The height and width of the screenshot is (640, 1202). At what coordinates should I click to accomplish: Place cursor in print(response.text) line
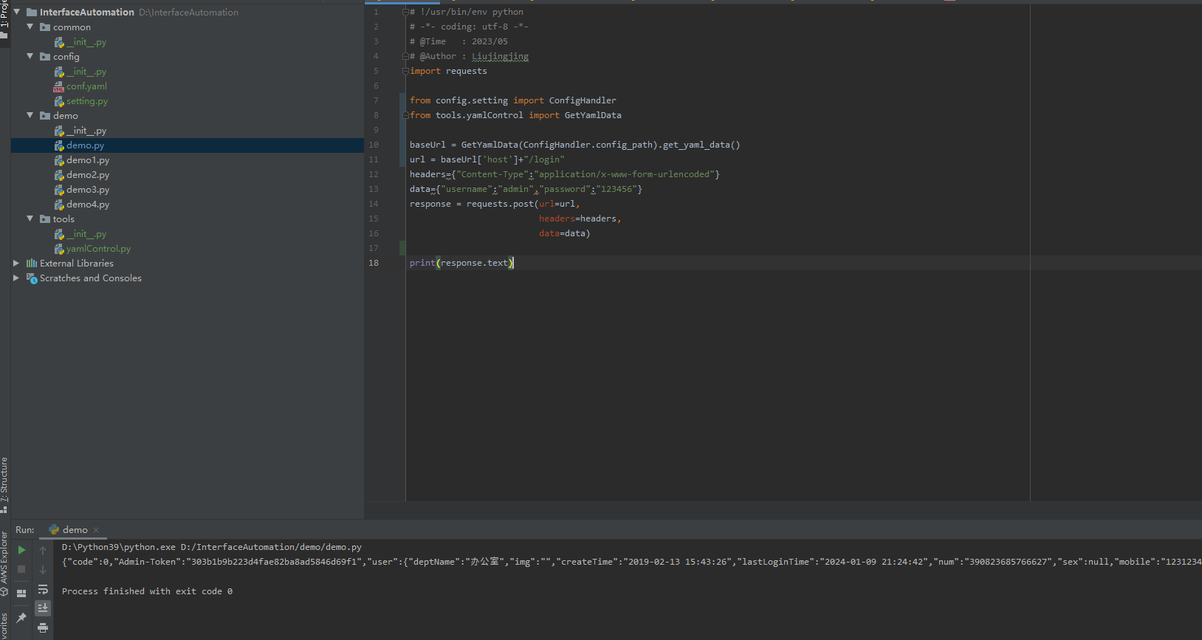click(461, 263)
